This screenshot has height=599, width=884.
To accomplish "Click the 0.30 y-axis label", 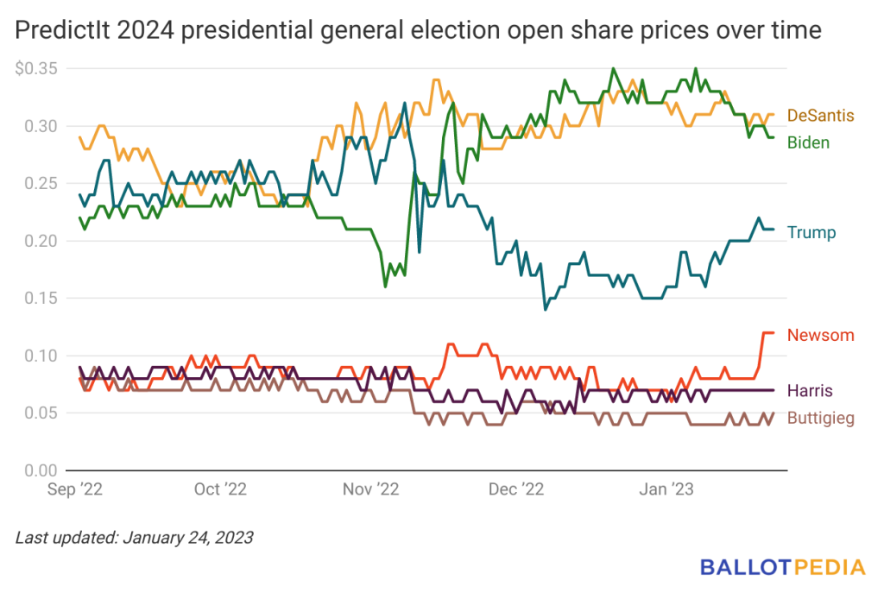I will click(41, 126).
